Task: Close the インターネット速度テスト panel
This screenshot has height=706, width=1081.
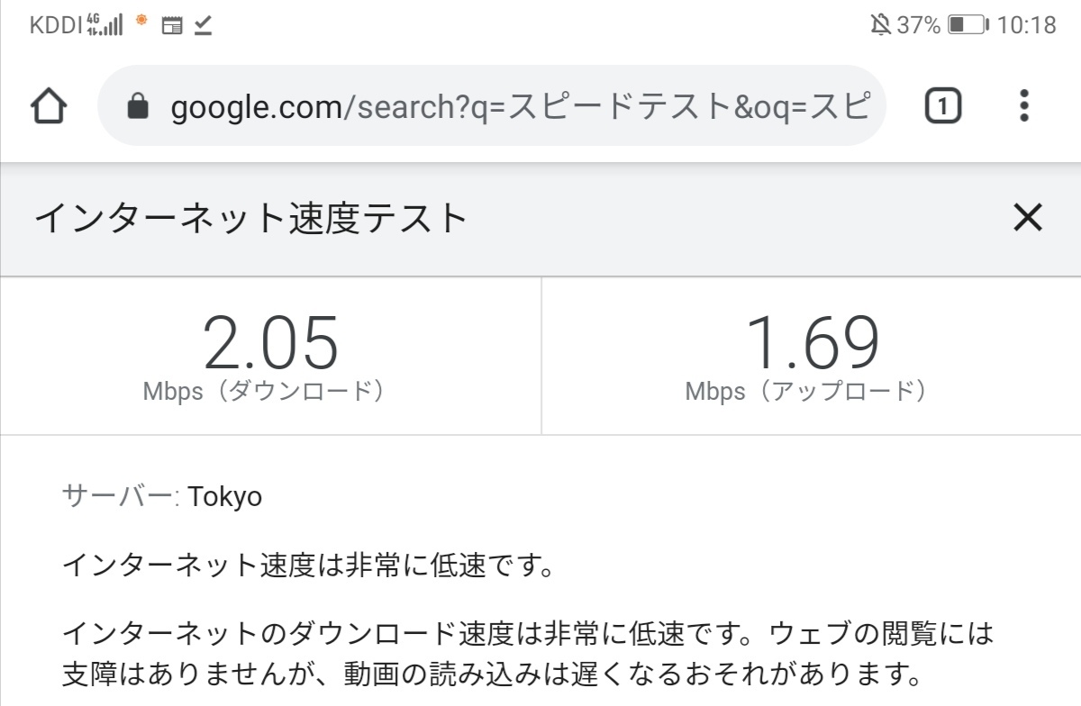Action: coord(1027,217)
